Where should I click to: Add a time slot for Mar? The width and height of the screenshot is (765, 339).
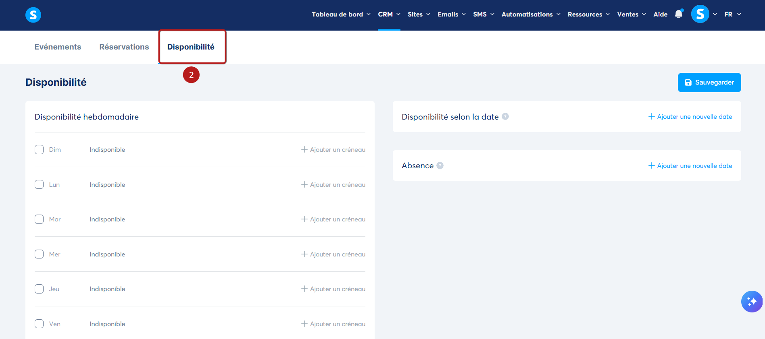333,219
